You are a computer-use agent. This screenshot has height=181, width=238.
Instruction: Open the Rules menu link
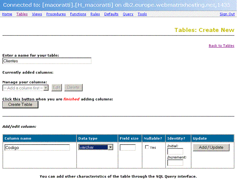click(x=95, y=14)
